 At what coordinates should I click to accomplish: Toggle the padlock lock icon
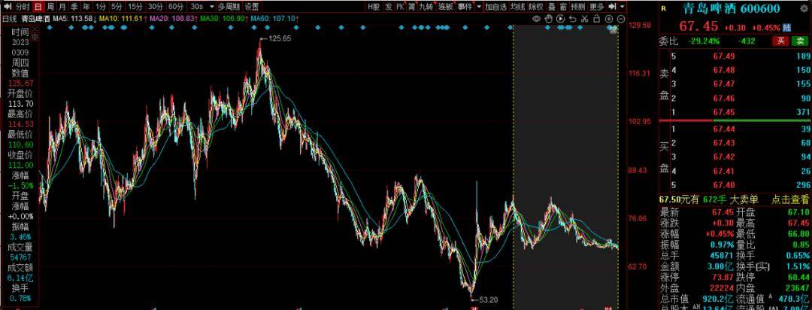pos(596,19)
